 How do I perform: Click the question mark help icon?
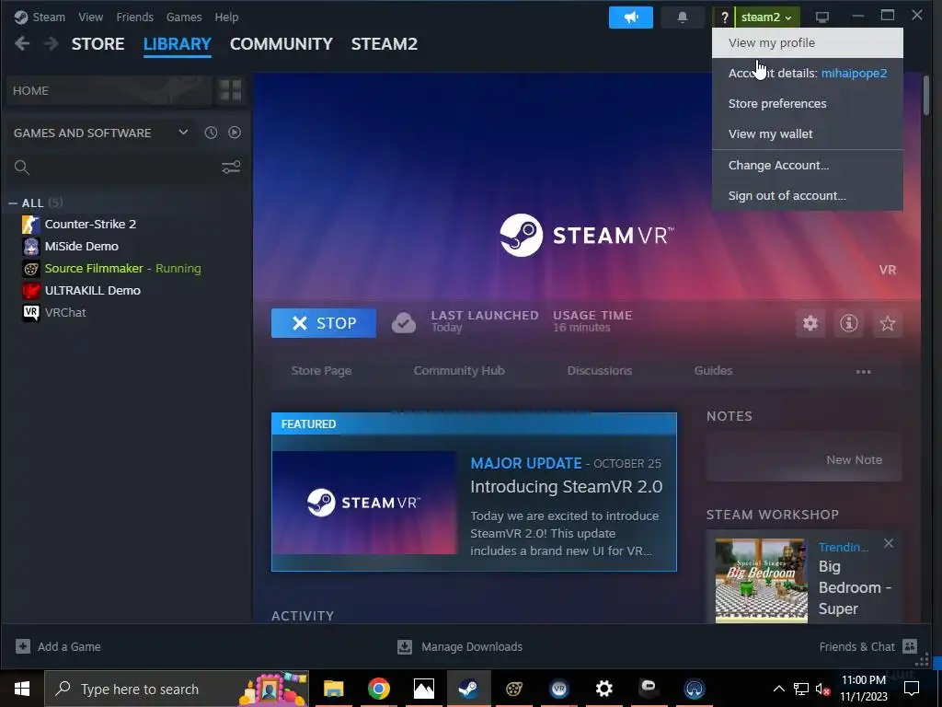point(724,17)
